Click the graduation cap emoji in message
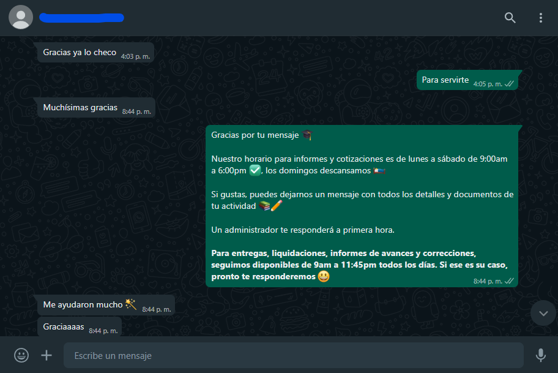The width and height of the screenshot is (558, 373). (307, 135)
